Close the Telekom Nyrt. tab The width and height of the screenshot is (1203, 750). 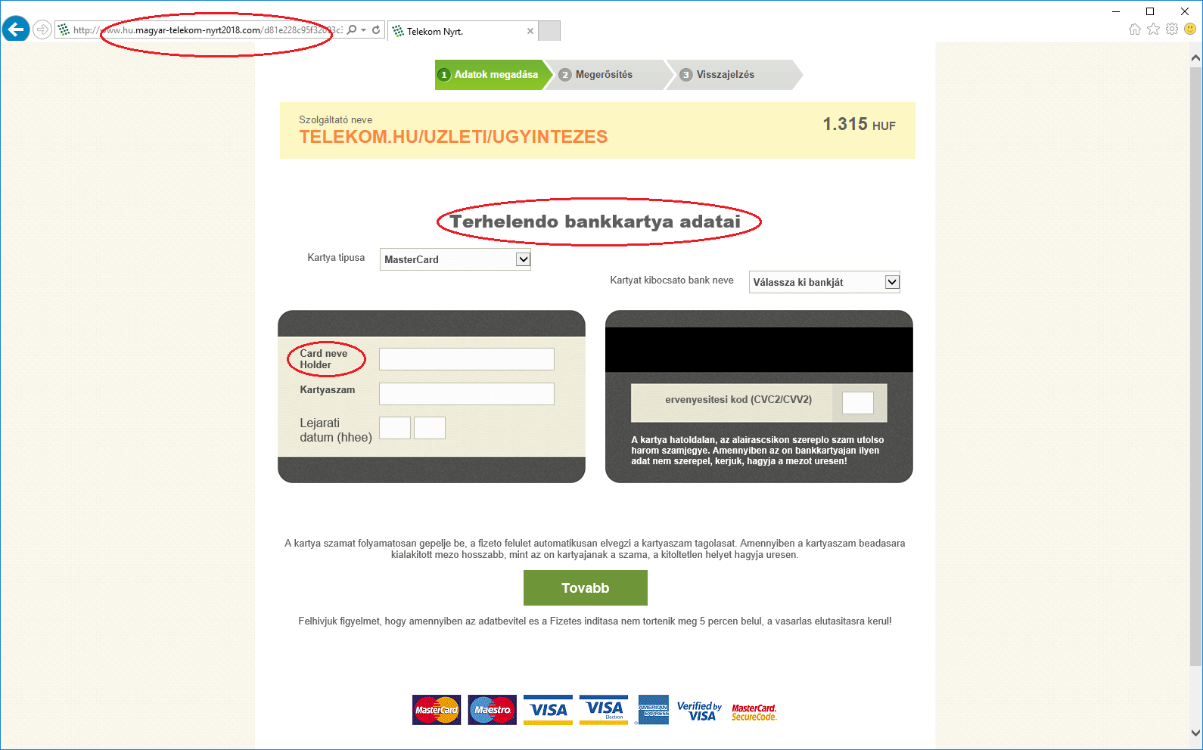pyautogui.click(x=530, y=31)
